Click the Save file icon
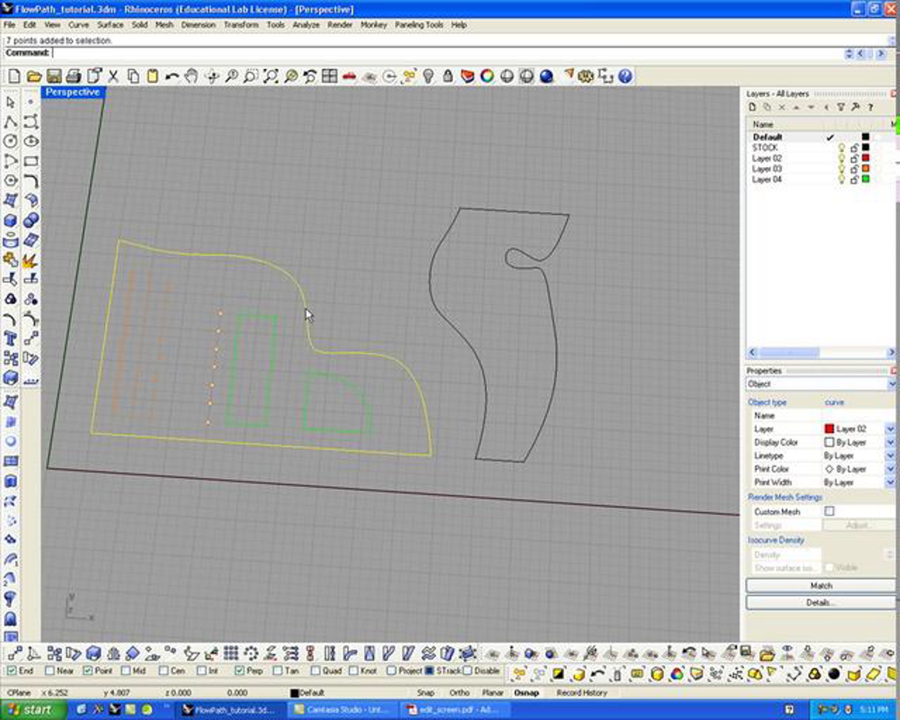Image resolution: width=900 pixels, height=720 pixels. [54, 76]
